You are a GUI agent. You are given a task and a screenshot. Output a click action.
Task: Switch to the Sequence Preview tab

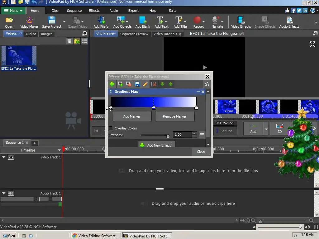point(134,34)
